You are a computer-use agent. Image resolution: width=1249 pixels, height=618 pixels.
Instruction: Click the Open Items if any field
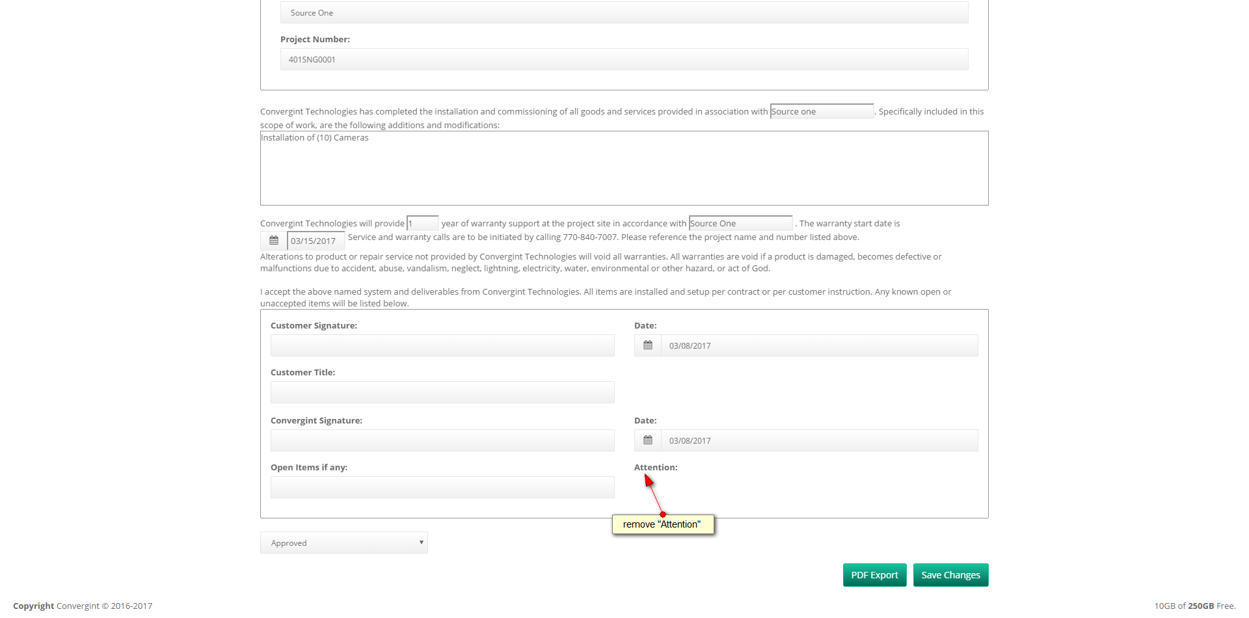click(442, 487)
